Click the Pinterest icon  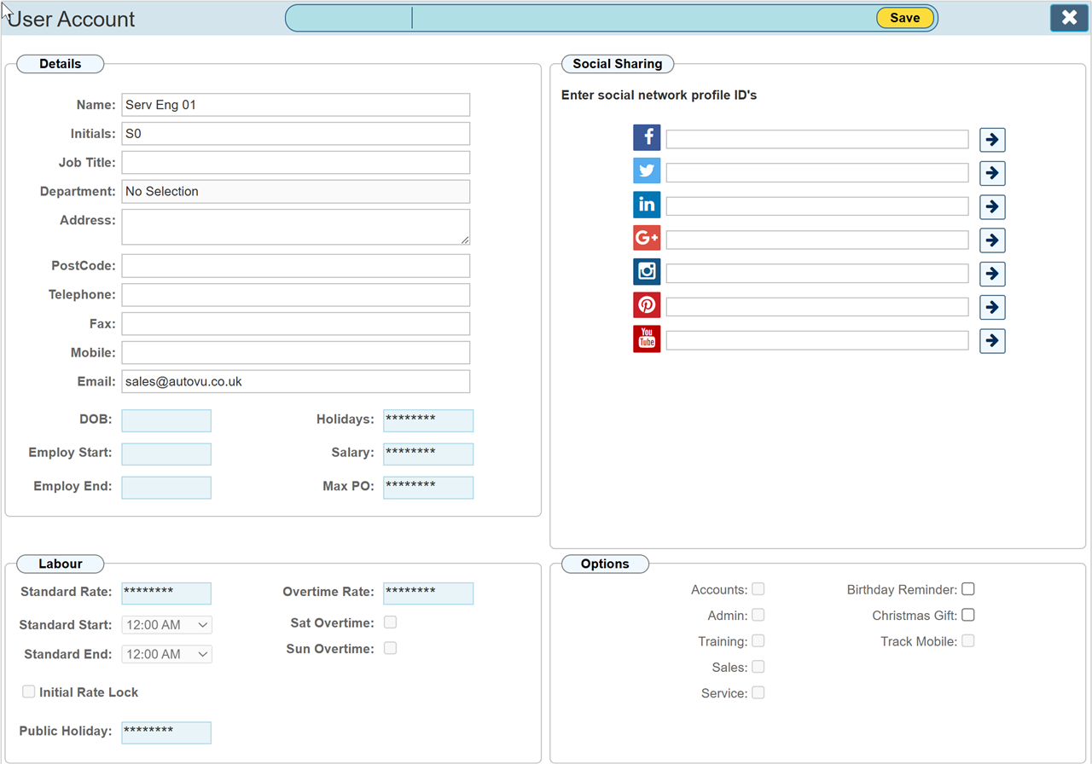coord(647,305)
